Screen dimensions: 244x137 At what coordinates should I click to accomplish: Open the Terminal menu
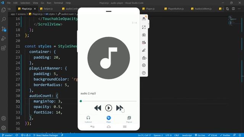pos(58,3)
